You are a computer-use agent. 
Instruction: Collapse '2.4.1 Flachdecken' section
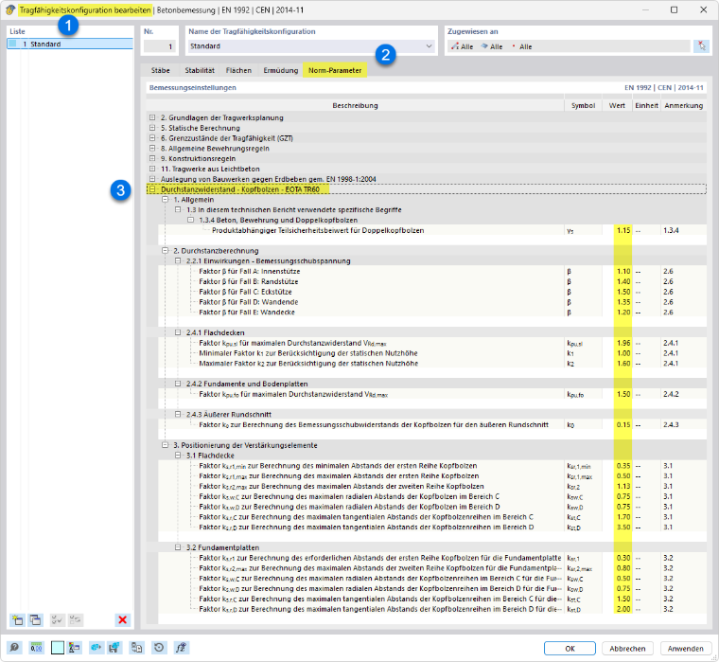point(178,332)
